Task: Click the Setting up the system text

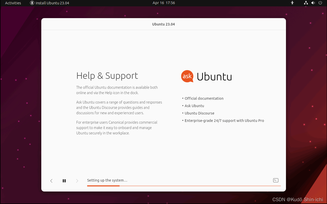Action: coord(107,180)
